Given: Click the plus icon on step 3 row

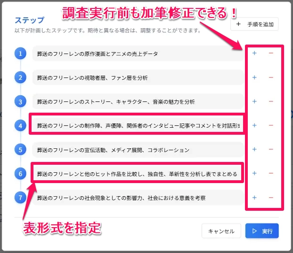Looking at the screenshot, I should [x=254, y=101].
